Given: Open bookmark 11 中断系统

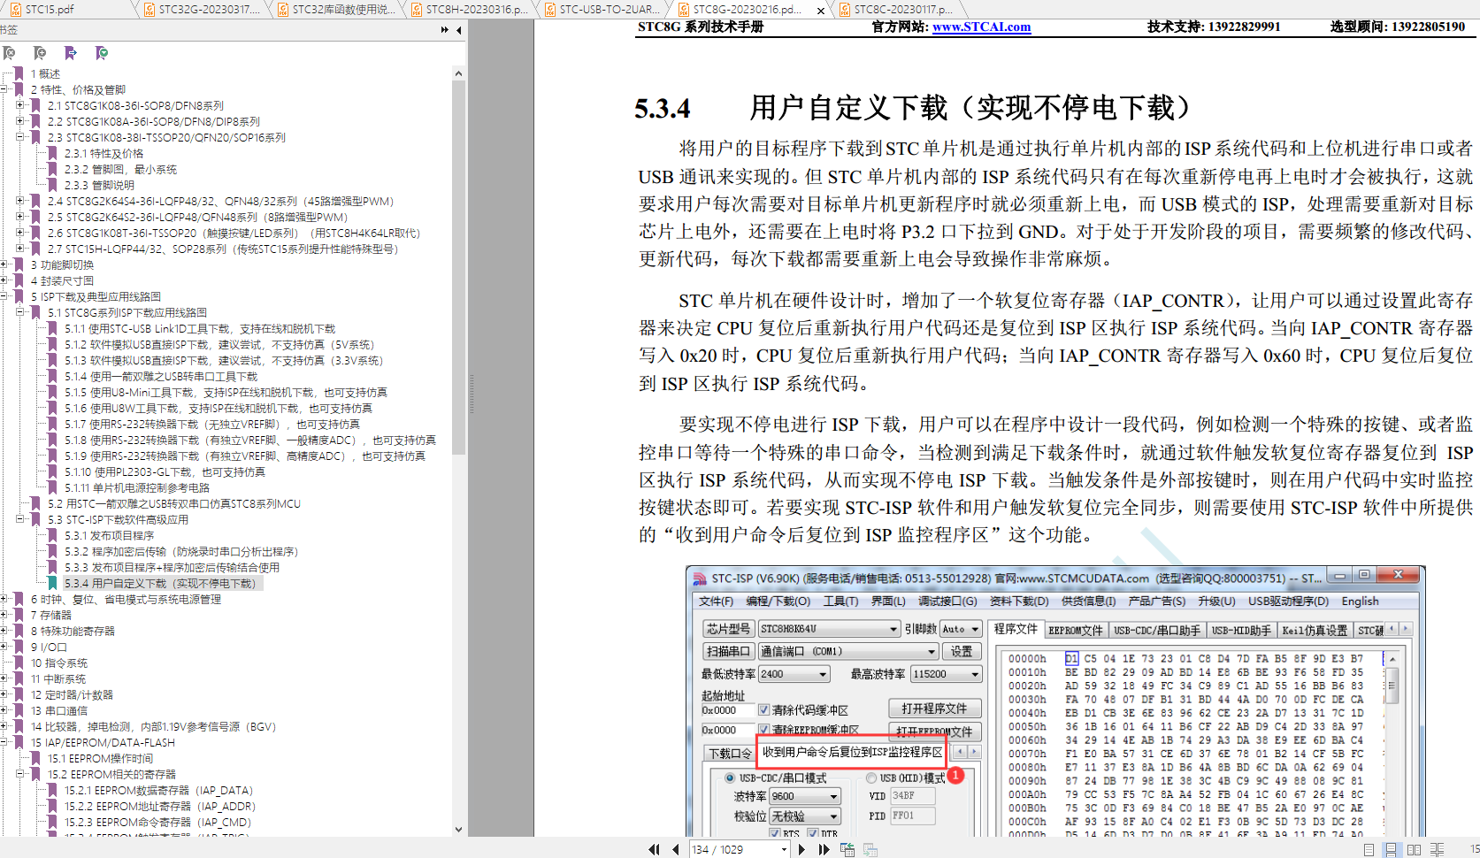Looking at the screenshot, I should pyautogui.click(x=58, y=678).
